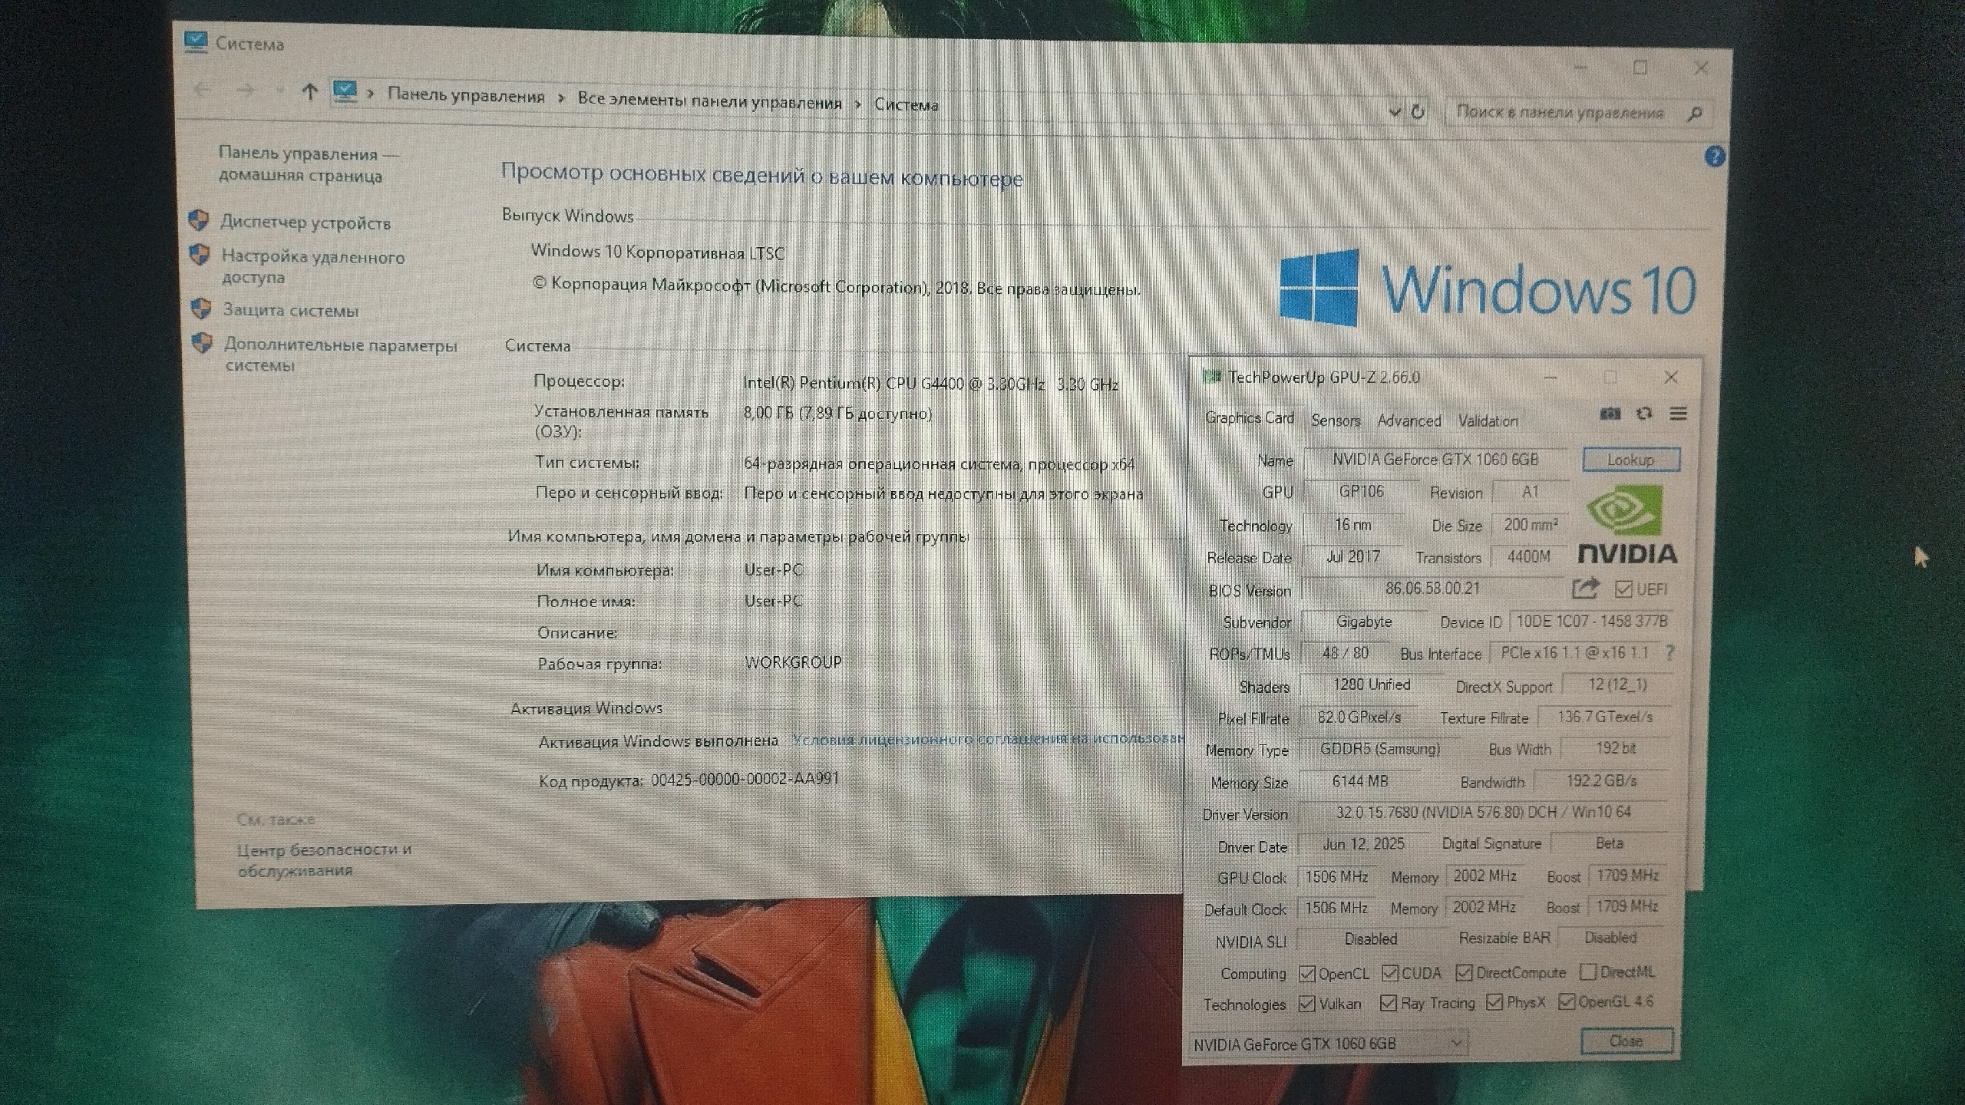This screenshot has height=1105, width=1965.
Task: Click the shield icon beside Защита системы
Action: [200, 308]
